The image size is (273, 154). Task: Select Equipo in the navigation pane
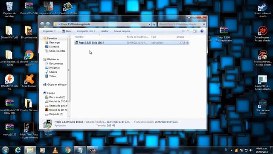pos(51,93)
